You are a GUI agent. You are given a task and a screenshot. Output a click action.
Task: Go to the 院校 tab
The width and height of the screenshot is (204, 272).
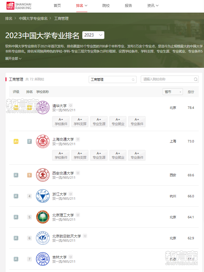(x=106, y=6)
